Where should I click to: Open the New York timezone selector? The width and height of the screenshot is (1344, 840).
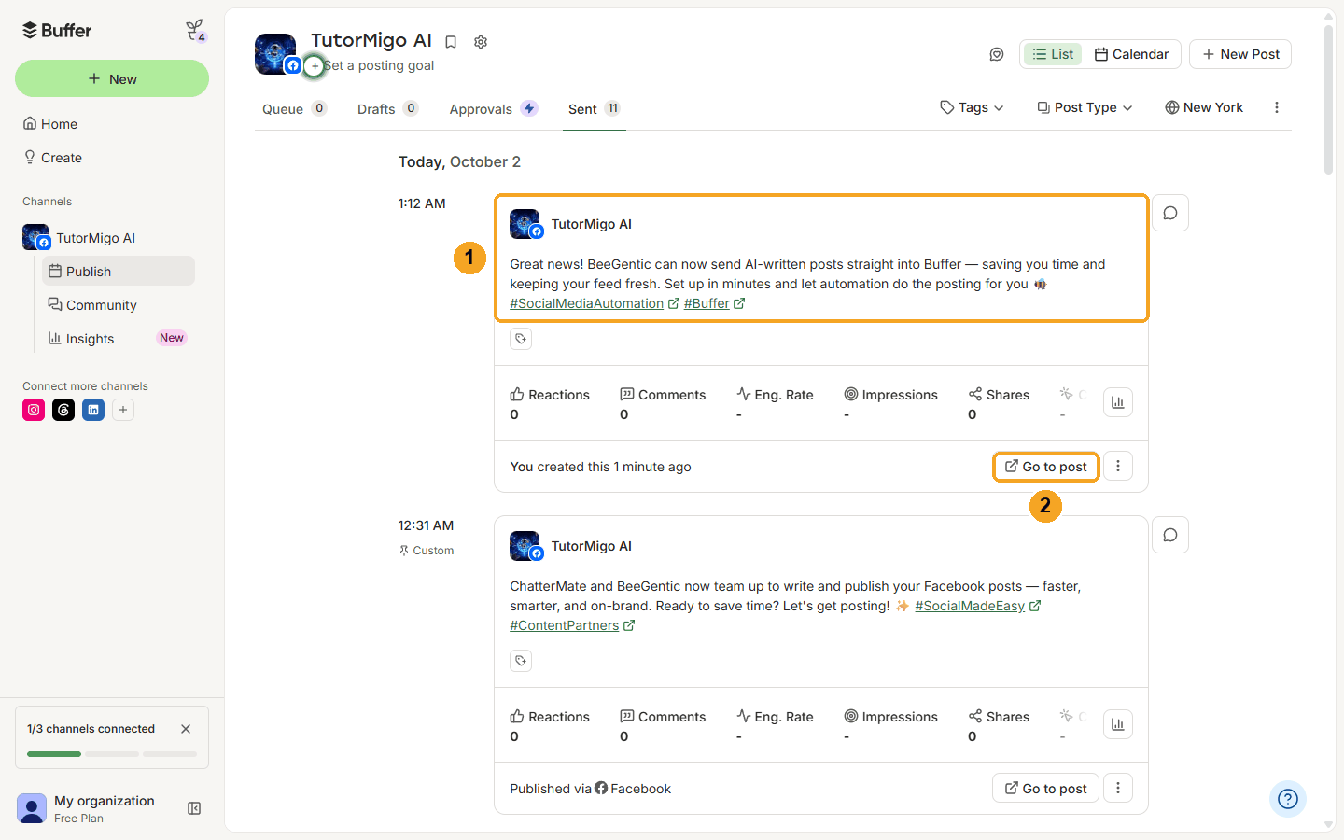(x=1204, y=107)
